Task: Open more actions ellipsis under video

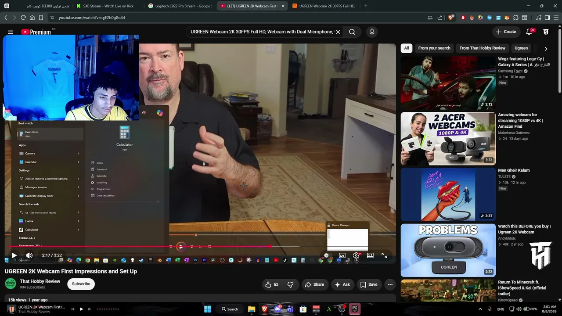Action: pyautogui.click(x=390, y=284)
